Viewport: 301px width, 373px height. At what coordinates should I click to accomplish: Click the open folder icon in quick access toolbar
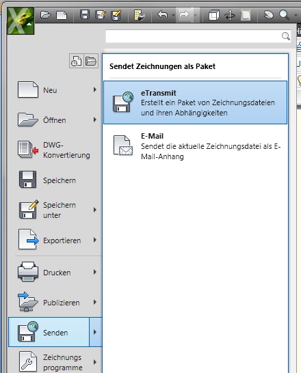(45, 15)
